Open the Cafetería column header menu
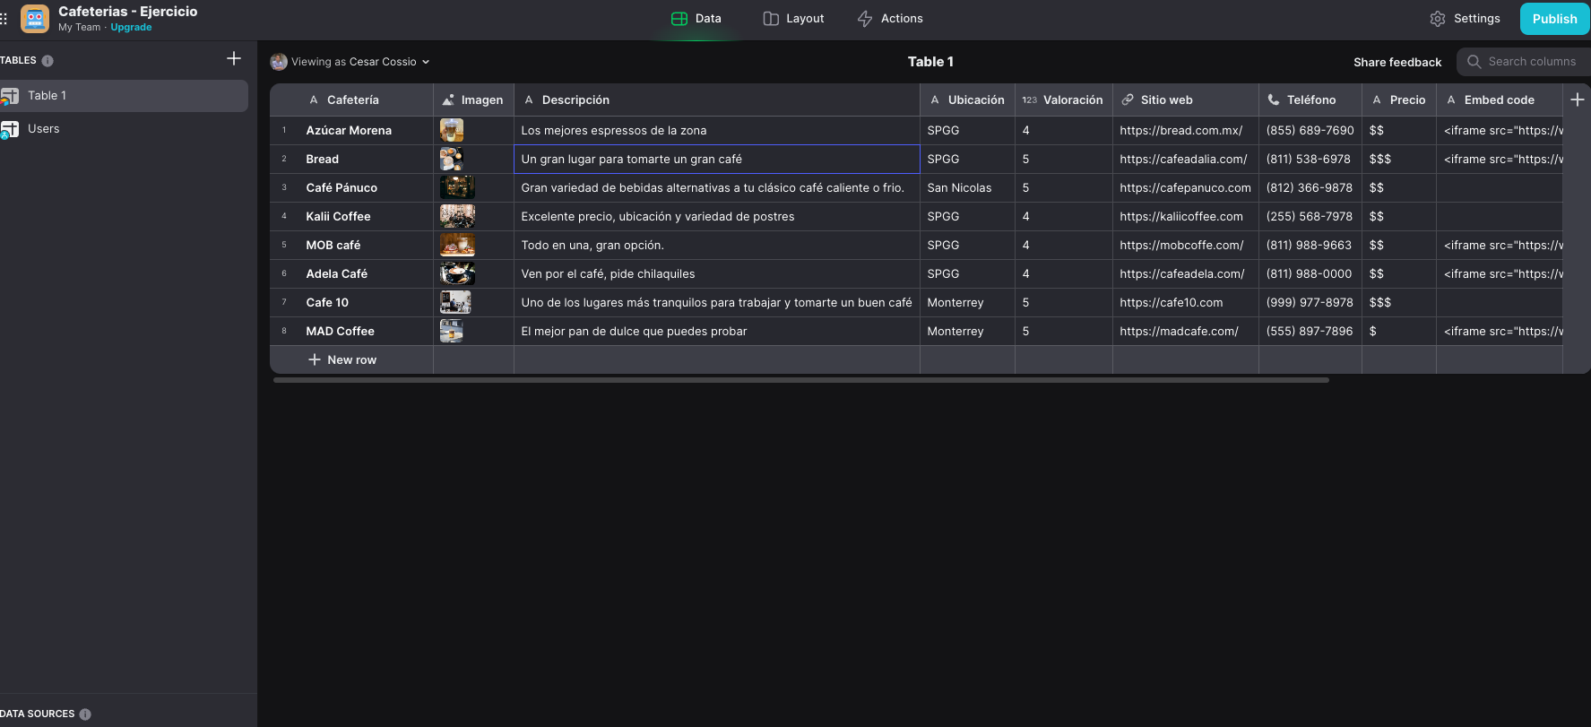This screenshot has width=1591, height=727. click(351, 100)
